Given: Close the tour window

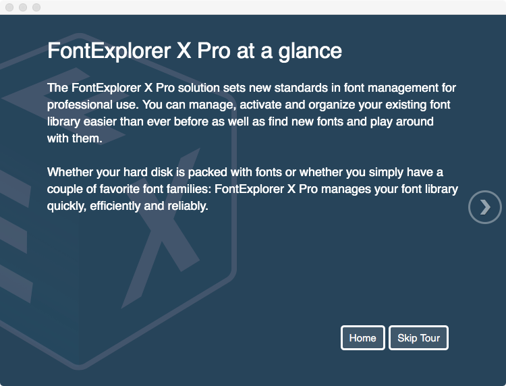Looking at the screenshot, I should point(9,7).
